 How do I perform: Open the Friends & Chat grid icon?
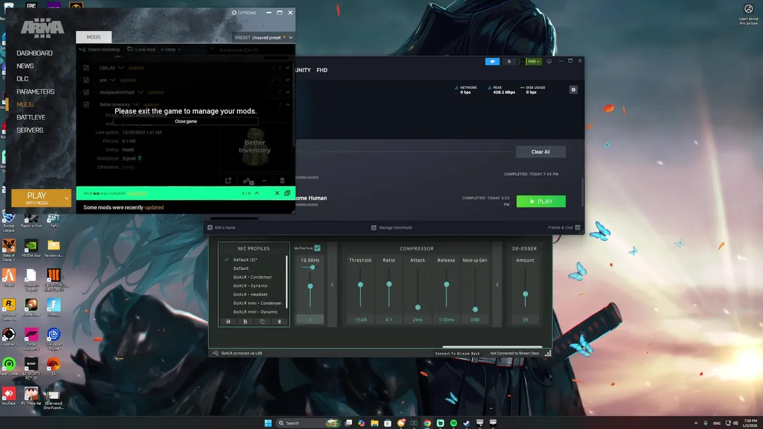(578, 228)
